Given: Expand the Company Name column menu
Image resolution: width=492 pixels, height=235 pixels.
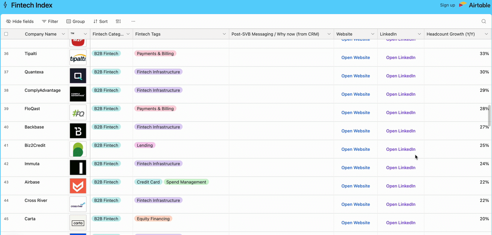Looking at the screenshot, I should (63, 34).
